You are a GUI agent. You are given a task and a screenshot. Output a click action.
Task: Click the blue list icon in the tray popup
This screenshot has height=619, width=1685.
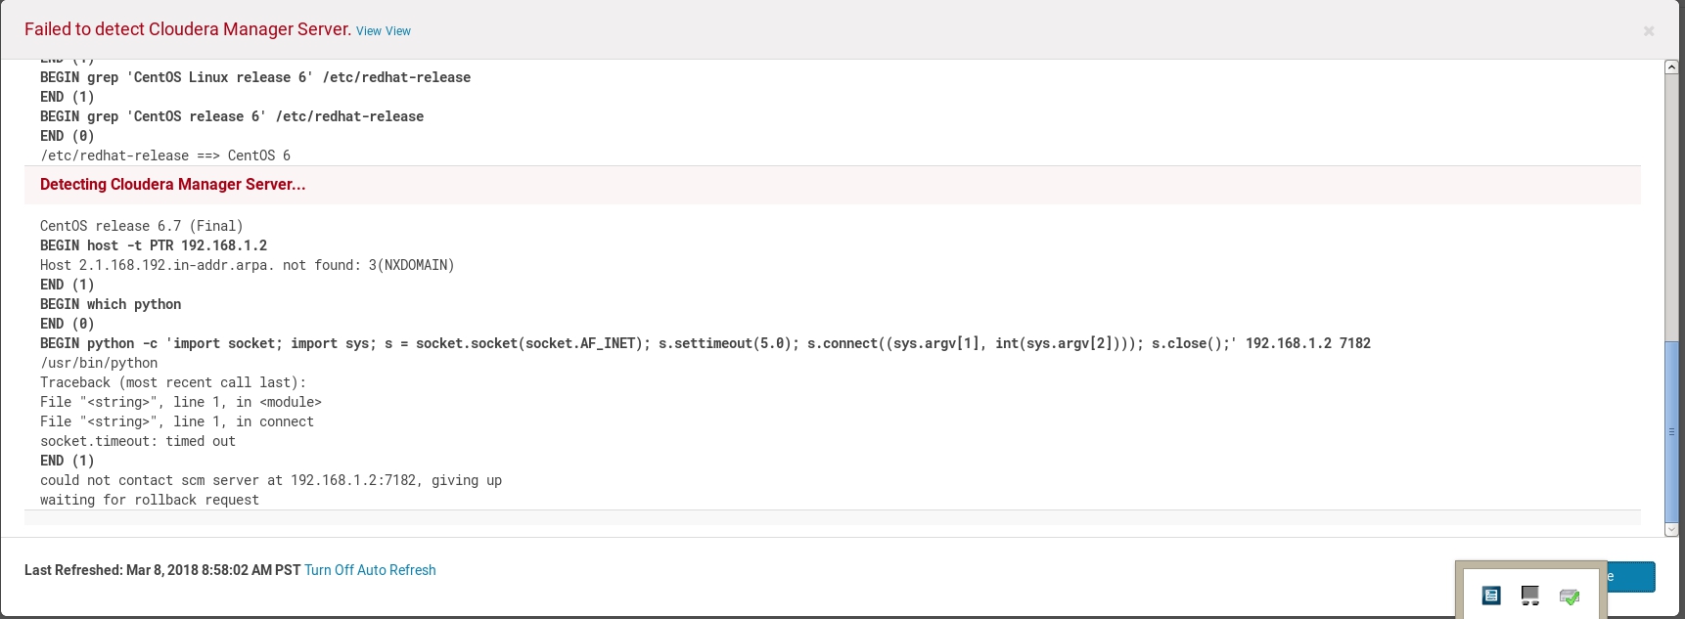pyautogui.click(x=1491, y=596)
